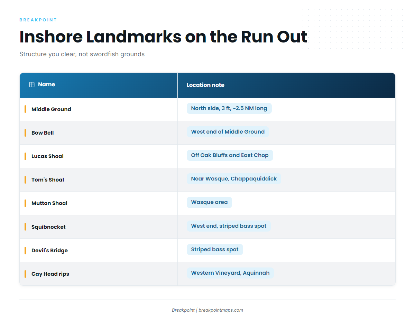Click the 'Wasque area' note
The height and width of the screenshot is (322, 415).
[209, 202]
